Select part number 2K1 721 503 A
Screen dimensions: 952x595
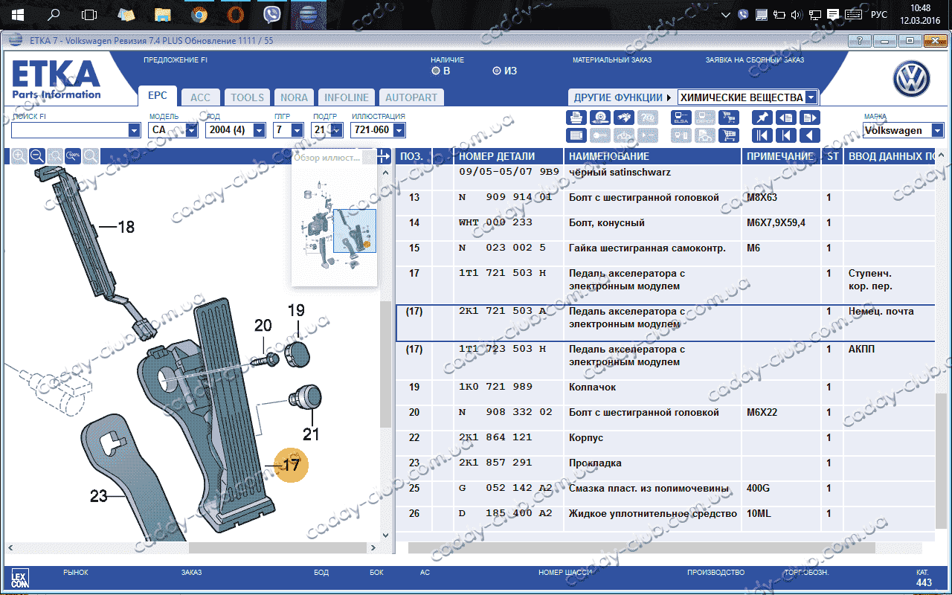coord(503,311)
